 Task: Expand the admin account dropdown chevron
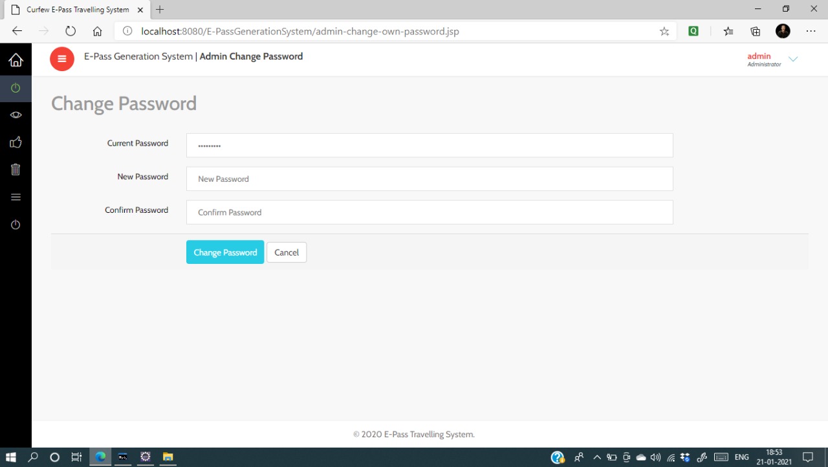tap(793, 59)
